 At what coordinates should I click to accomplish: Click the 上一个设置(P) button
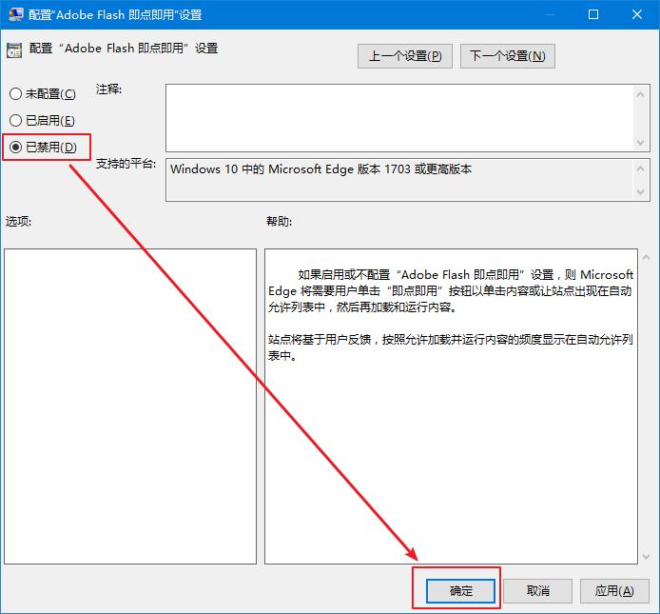pyautogui.click(x=405, y=56)
